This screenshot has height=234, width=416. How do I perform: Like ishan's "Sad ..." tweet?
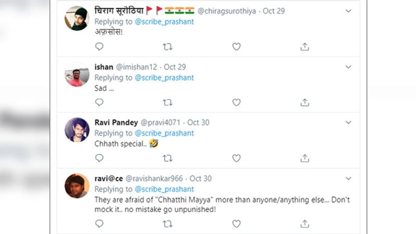pos(236,102)
